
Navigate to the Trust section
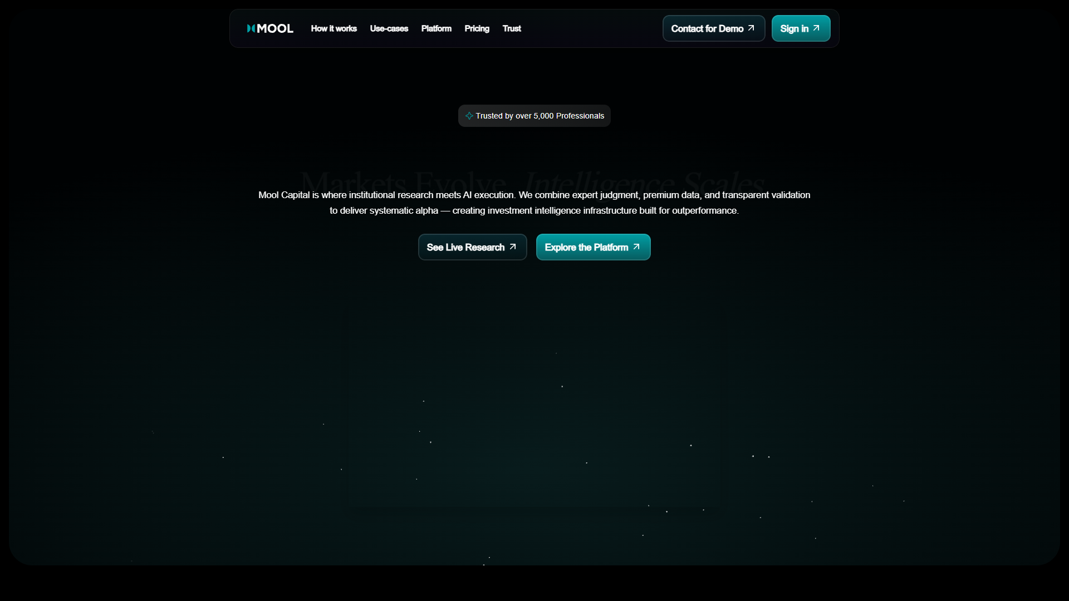(512, 28)
